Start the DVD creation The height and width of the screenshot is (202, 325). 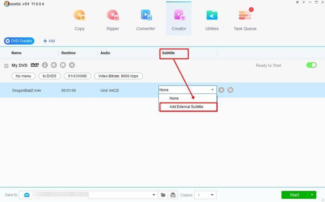click(294, 195)
